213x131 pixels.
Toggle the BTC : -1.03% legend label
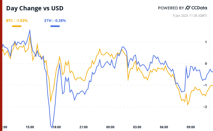(x=17, y=21)
